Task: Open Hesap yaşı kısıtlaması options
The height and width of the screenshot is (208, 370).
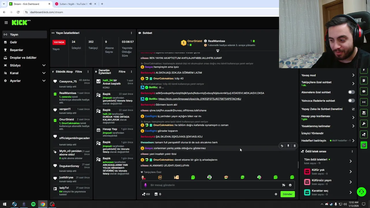Action: [x=328, y=118]
